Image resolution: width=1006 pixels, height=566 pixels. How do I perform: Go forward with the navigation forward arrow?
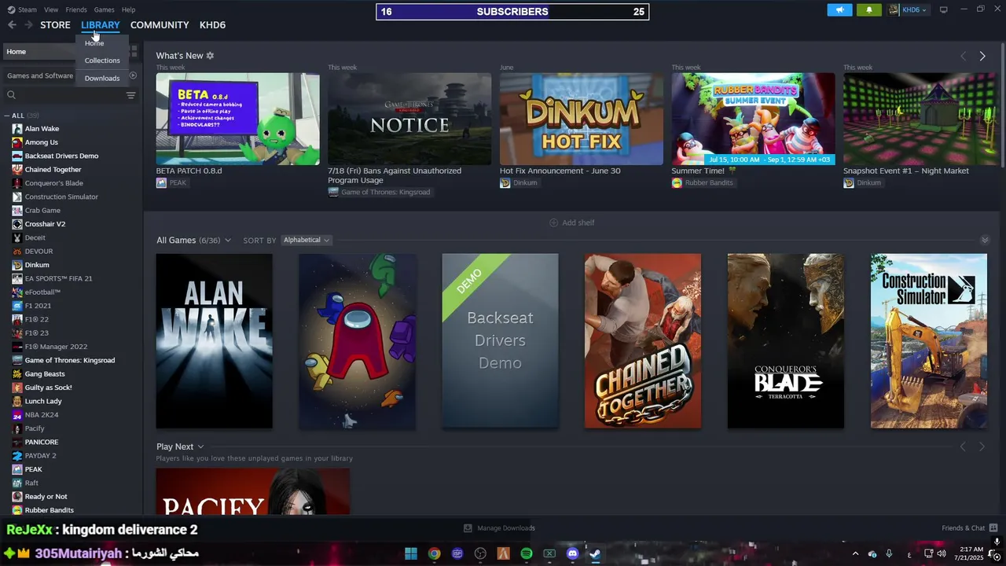tap(28, 25)
